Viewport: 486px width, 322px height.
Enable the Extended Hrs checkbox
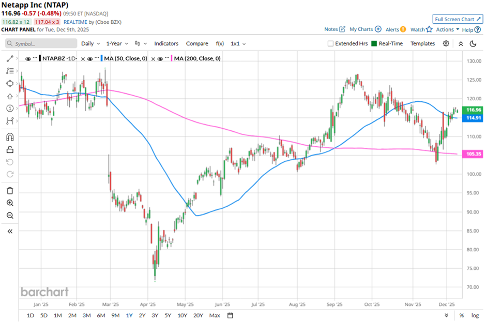click(330, 44)
